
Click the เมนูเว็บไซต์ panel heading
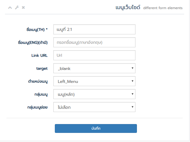click(x=128, y=8)
